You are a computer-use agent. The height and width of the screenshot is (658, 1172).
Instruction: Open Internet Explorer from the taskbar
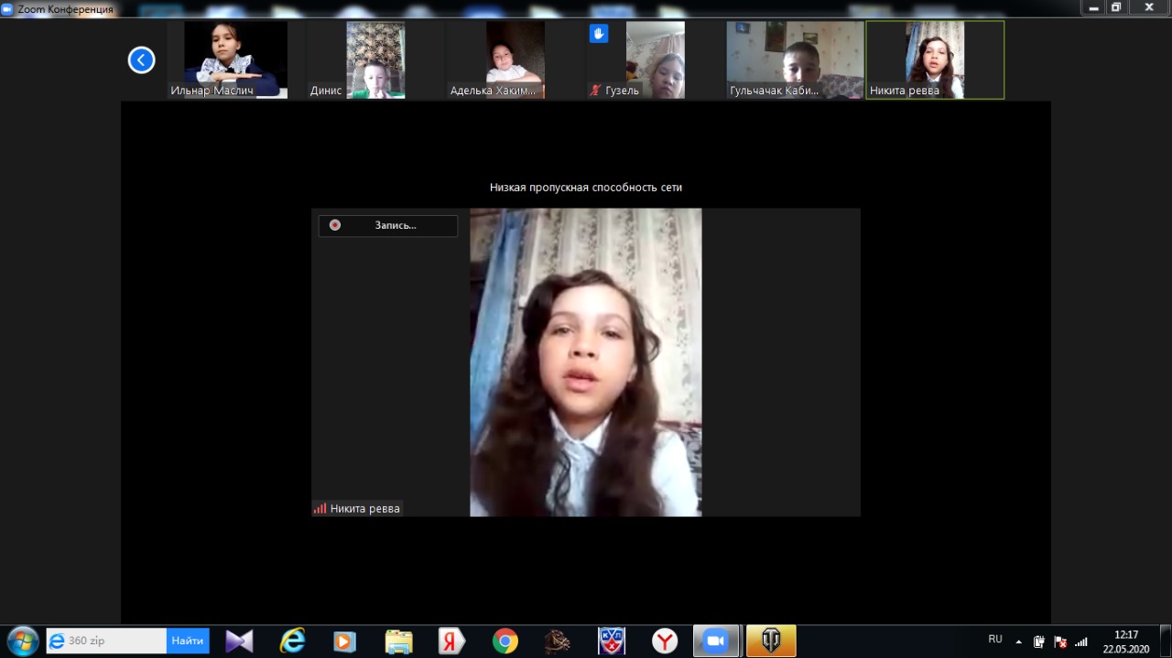[292, 641]
